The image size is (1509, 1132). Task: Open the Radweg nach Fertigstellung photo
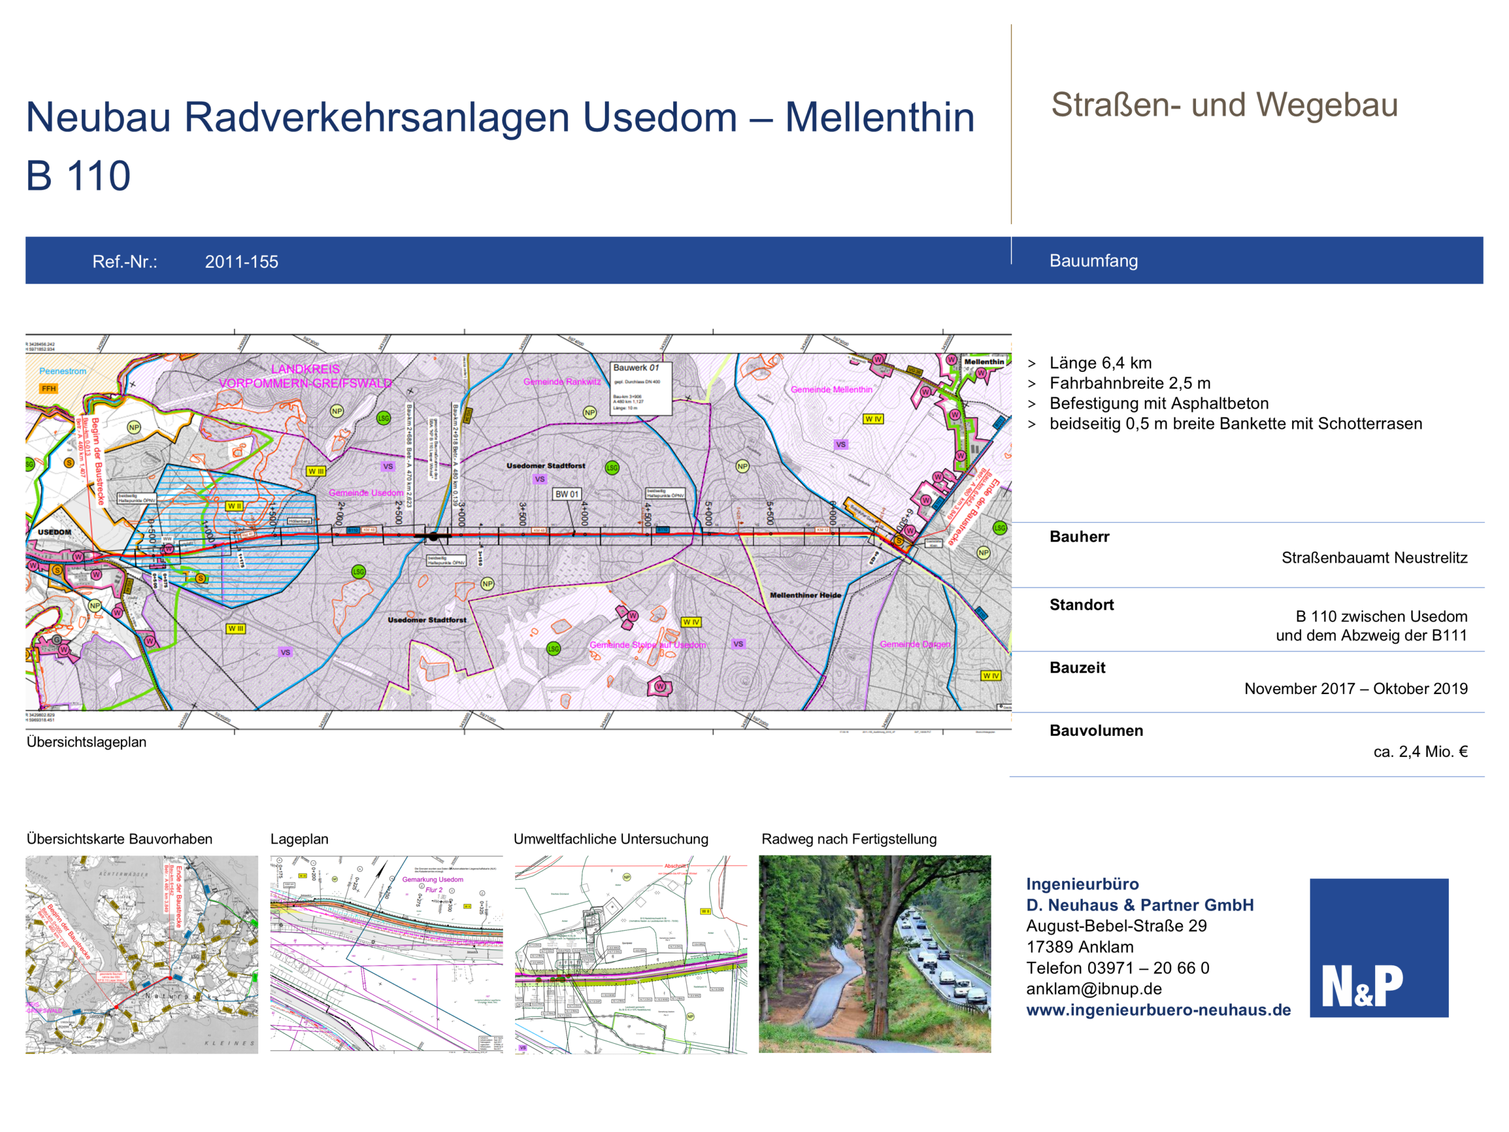point(875,954)
